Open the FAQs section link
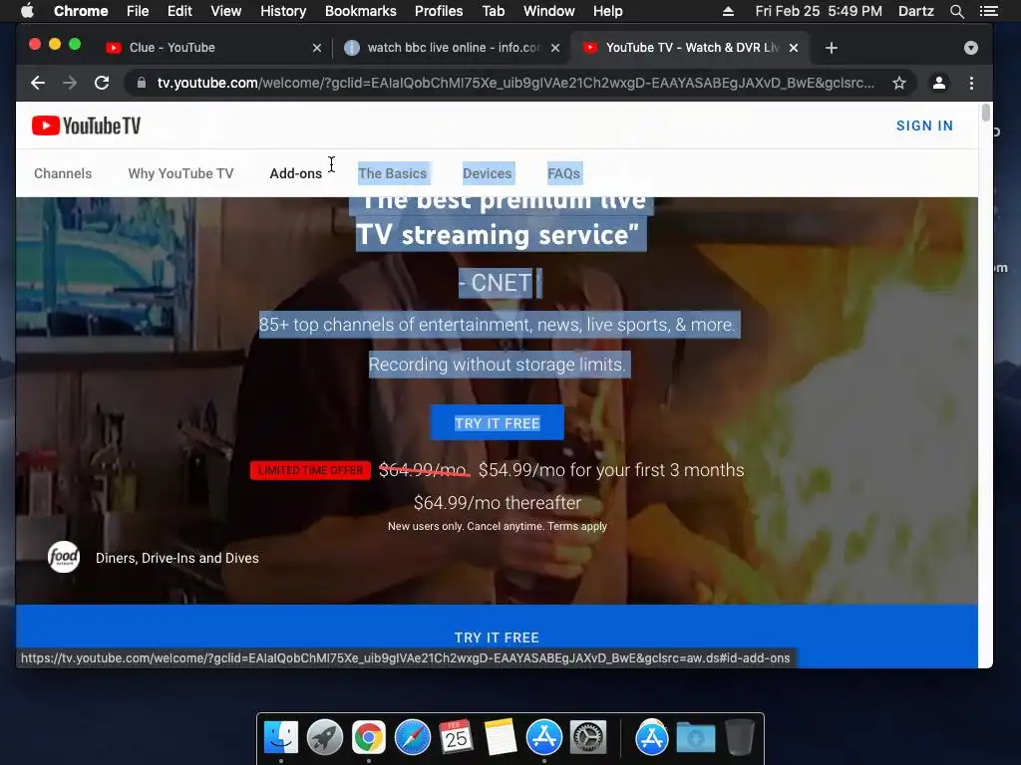Screen dimensions: 1021x765 [564, 173]
